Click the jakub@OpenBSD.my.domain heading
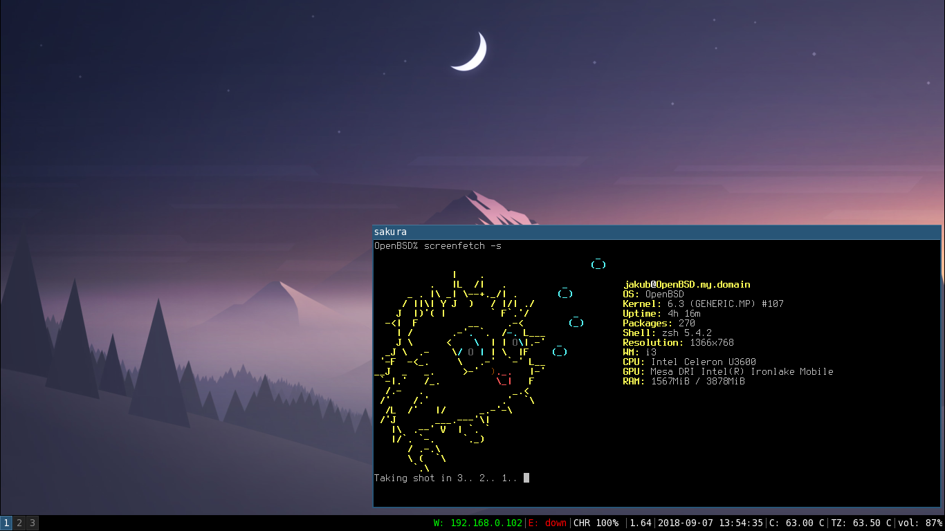Image resolution: width=945 pixels, height=531 pixels. (686, 285)
